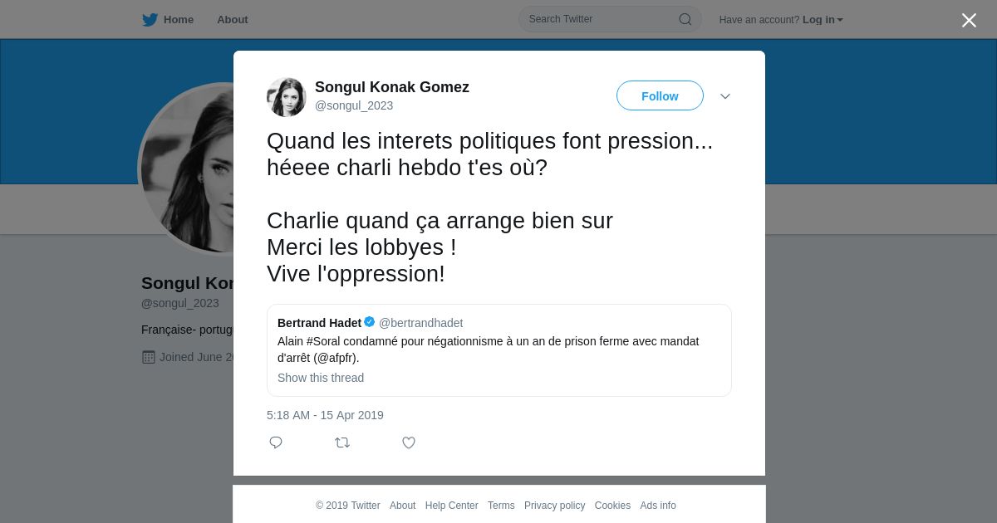Click Show this thread link
997x523 pixels.
[321, 378]
